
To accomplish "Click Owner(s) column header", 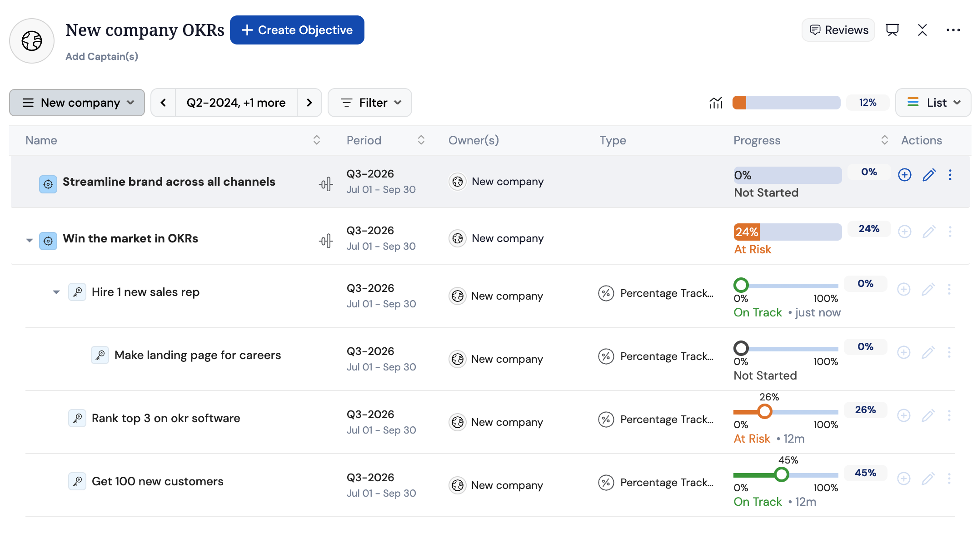I will click(474, 140).
